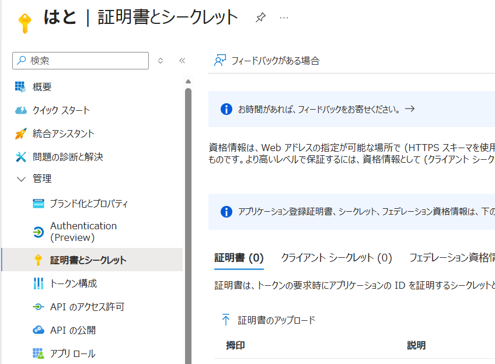This screenshot has width=495, height=364.
Task: Click the feedback person icon
Action: [x=220, y=60]
